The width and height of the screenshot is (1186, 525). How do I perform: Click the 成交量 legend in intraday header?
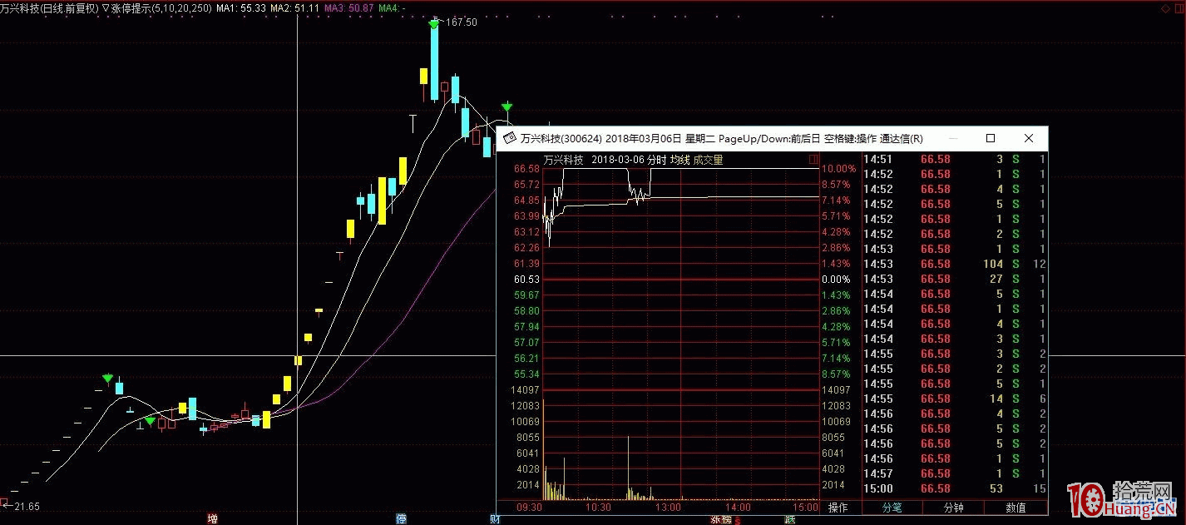click(x=708, y=160)
